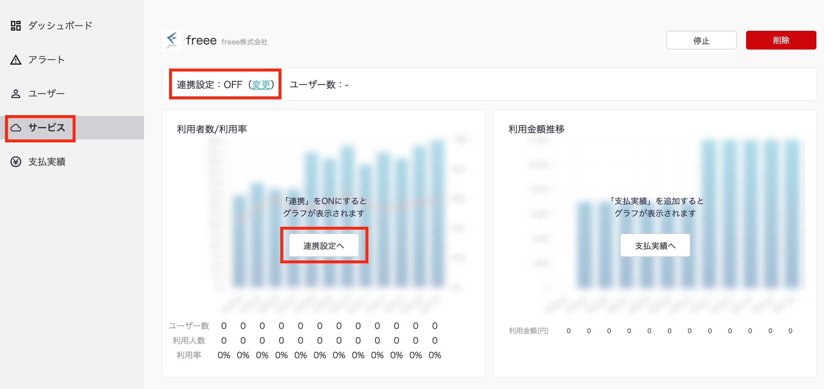Click the dashboard grid icon
This screenshot has width=824, height=389.
[16, 25]
